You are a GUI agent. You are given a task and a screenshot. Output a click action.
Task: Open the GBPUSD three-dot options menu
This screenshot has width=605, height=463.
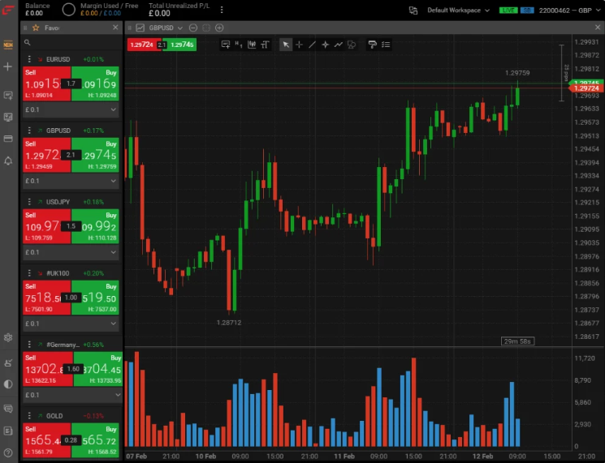29,131
